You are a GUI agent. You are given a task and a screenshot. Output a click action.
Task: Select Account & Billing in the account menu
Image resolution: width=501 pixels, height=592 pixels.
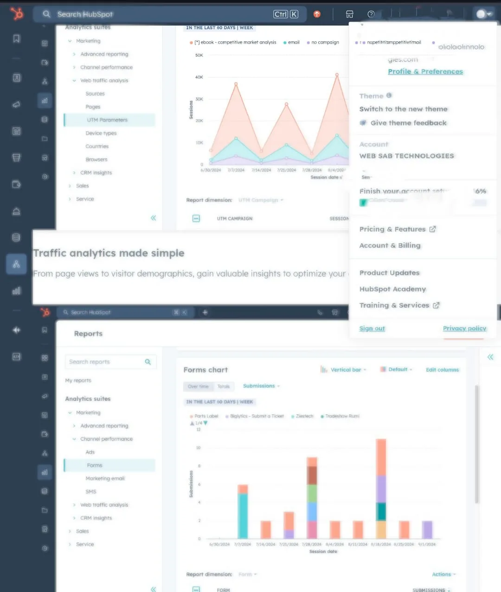[390, 245]
